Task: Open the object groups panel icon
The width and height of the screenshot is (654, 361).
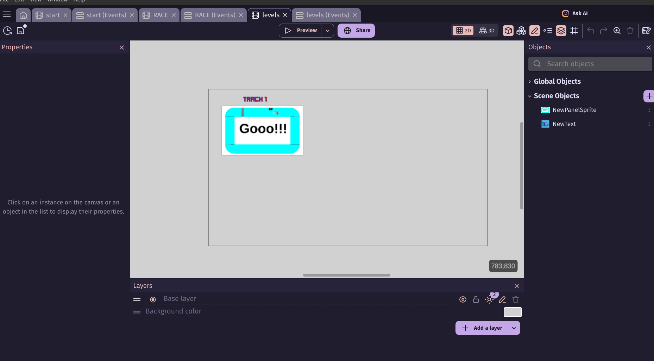Action: click(x=521, y=31)
